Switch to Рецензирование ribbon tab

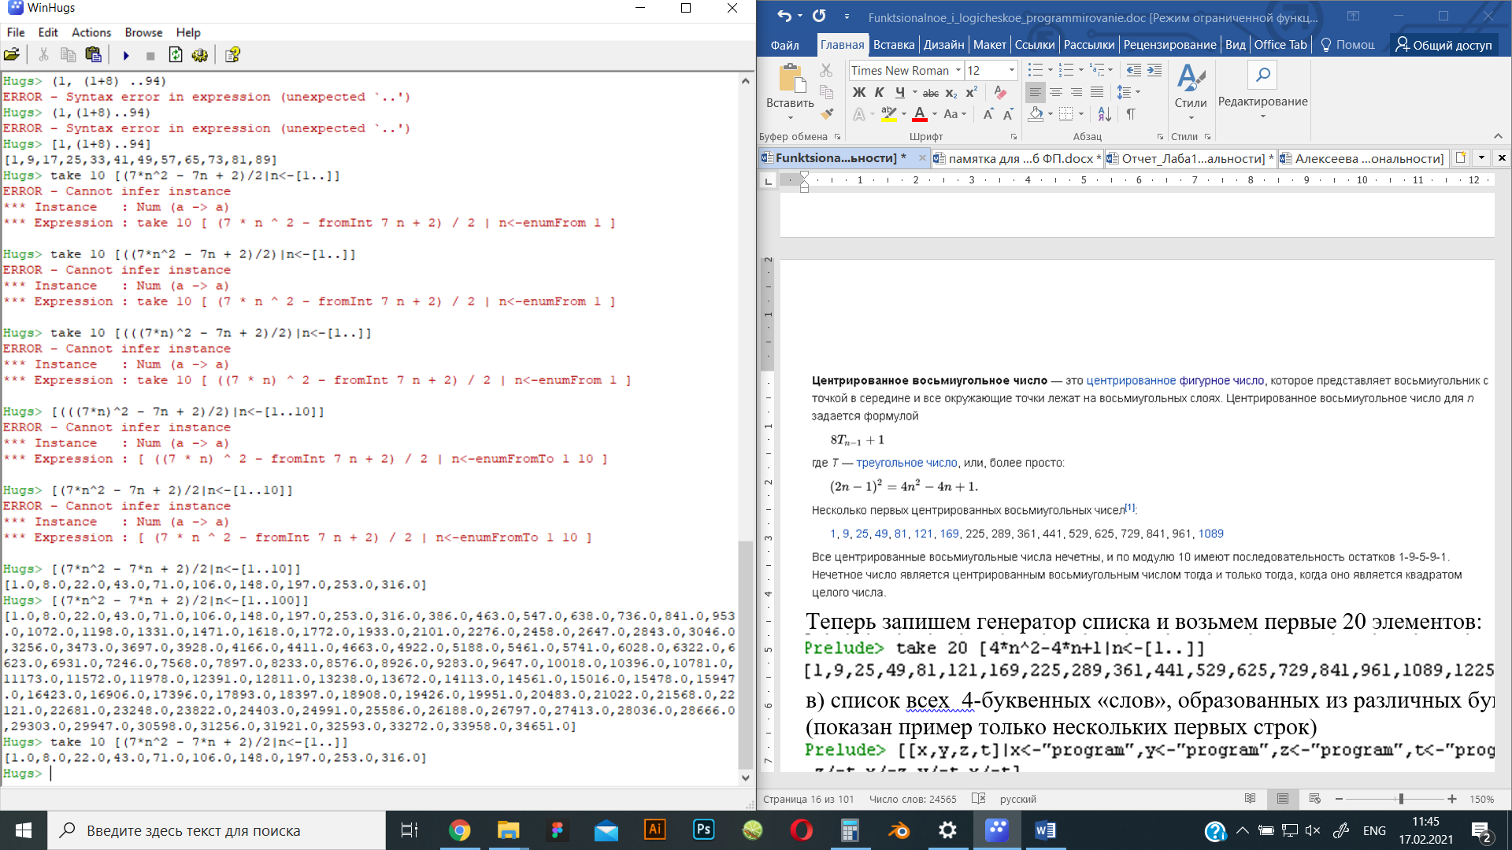tap(1169, 45)
